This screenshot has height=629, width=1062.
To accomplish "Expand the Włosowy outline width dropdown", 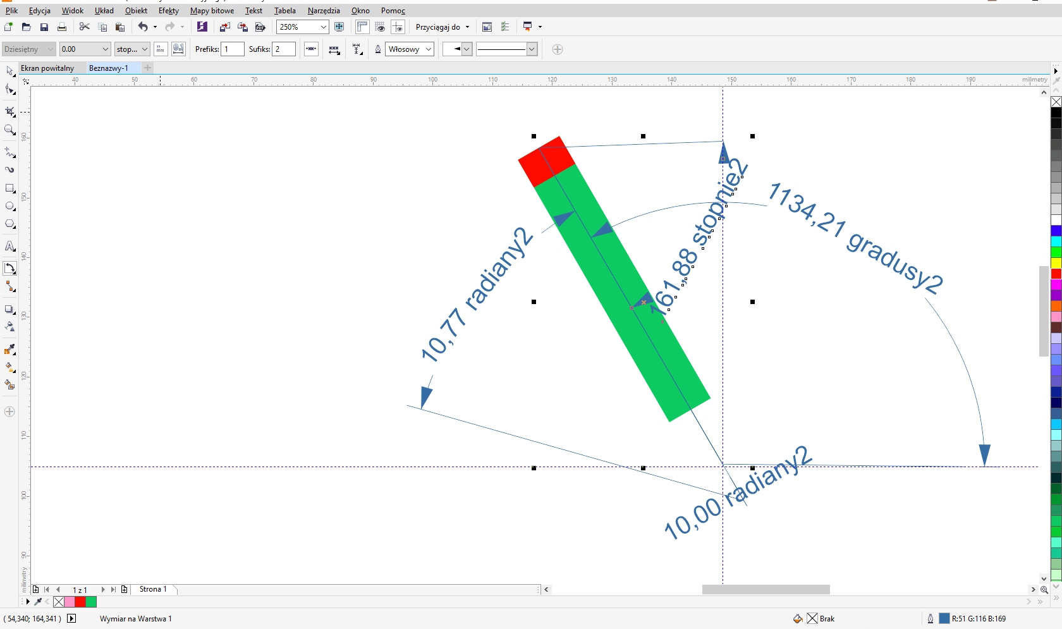I will click(x=428, y=49).
